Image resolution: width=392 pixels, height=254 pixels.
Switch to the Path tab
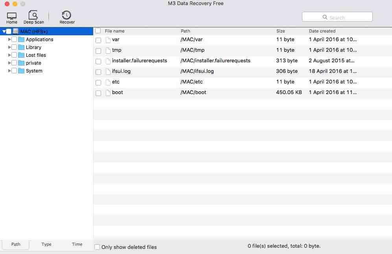point(15,245)
